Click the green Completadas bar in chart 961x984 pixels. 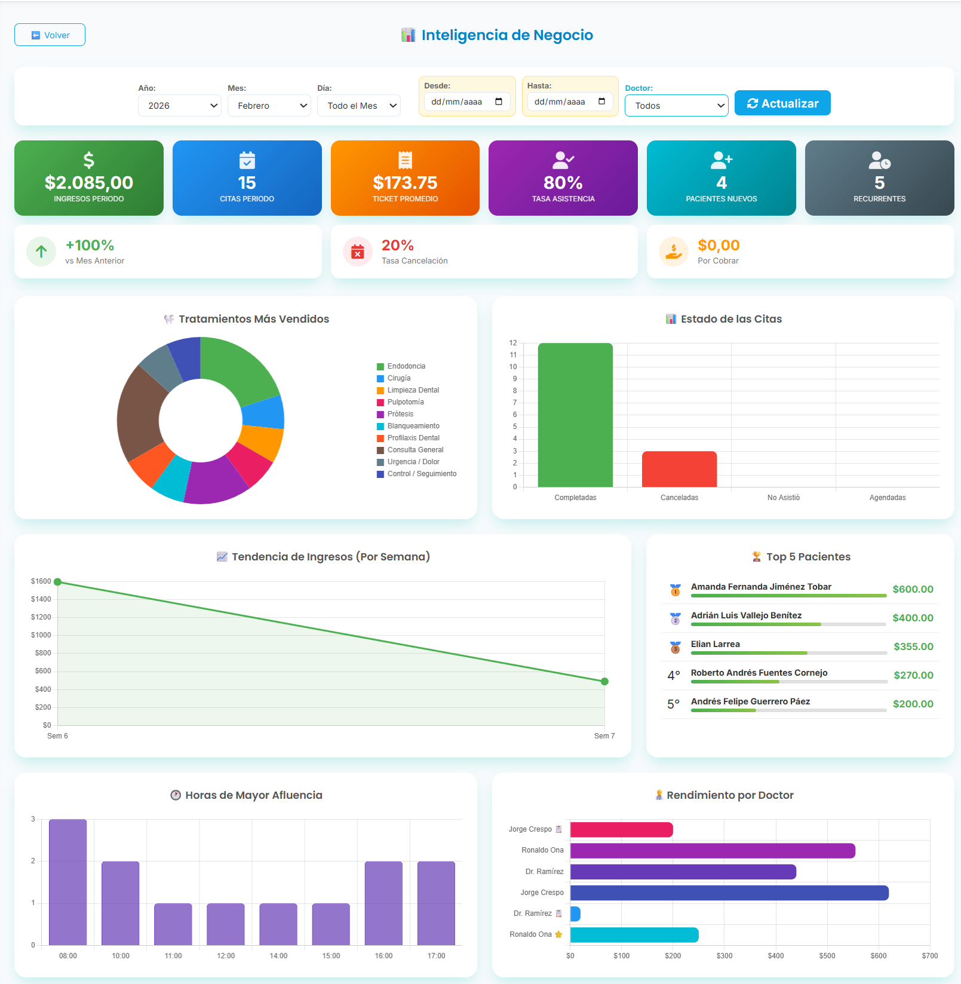[575, 415]
